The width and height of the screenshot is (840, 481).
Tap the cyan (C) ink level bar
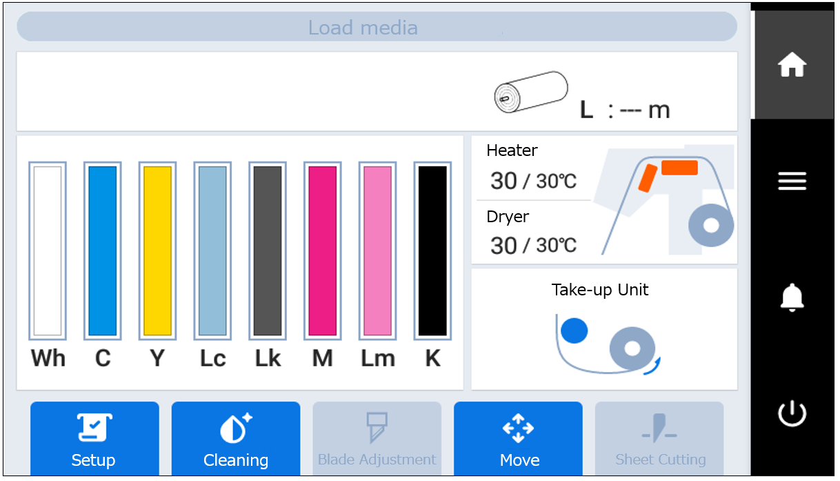[103, 251]
